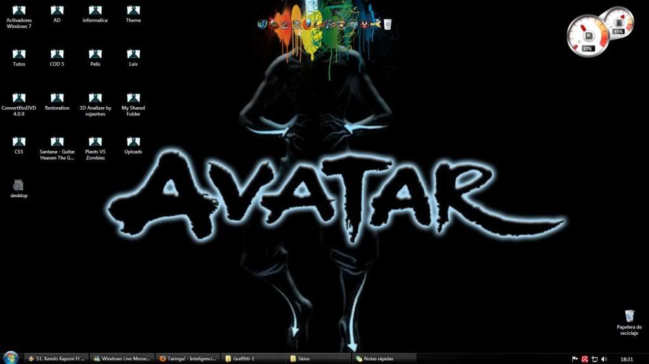Open the AD desktop folder

pyautogui.click(x=56, y=14)
